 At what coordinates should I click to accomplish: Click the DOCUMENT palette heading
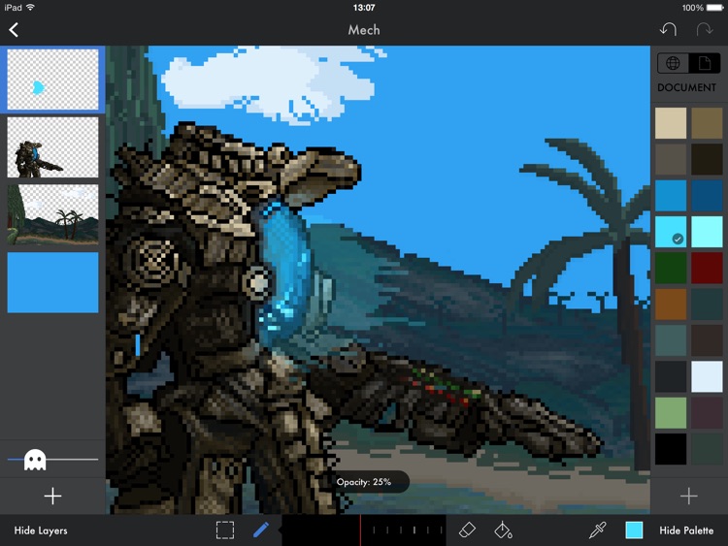(686, 87)
